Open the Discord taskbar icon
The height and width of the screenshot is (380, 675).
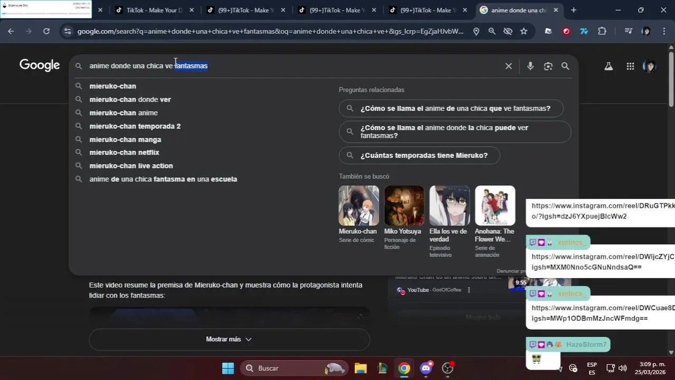point(426,368)
